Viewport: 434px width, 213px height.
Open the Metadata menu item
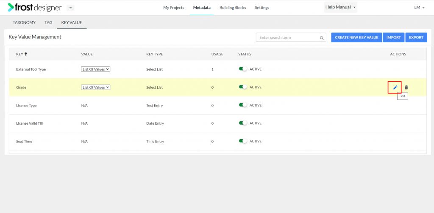point(202,8)
